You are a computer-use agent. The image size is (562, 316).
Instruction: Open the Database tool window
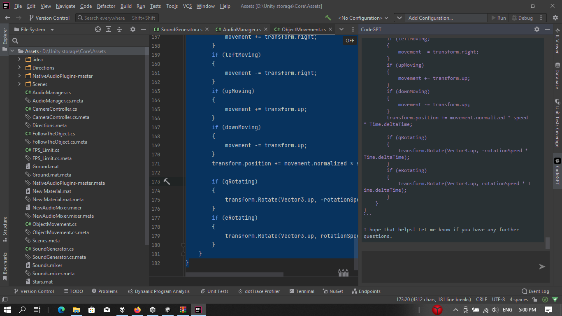click(557, 76)
